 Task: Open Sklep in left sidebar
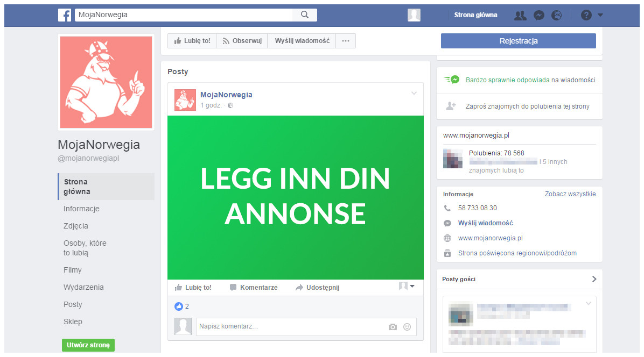pos(73,322)
